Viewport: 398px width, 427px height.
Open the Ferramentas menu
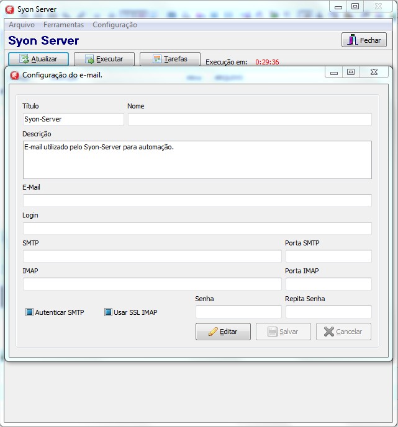[63, 25]
